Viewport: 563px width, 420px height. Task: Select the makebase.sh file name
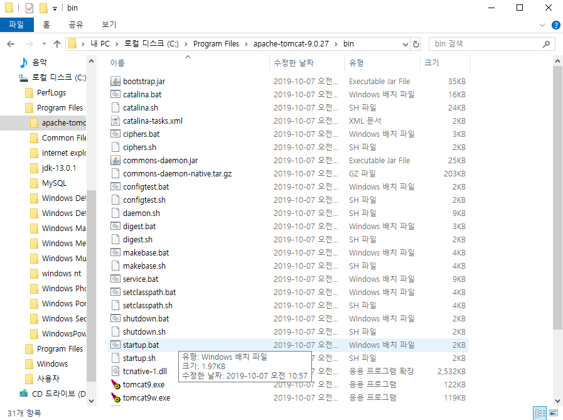tap(144, 266)
